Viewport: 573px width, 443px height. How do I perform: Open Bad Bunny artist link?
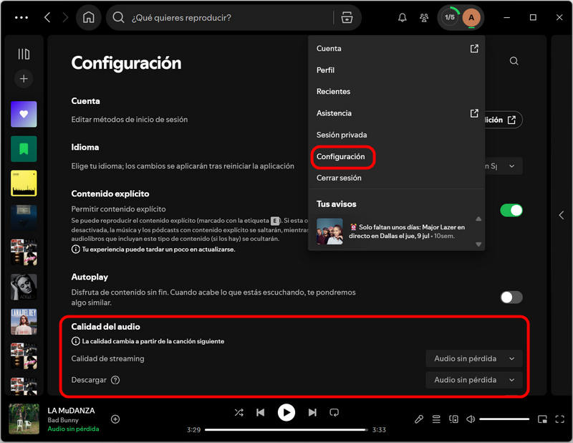point(63,420)
